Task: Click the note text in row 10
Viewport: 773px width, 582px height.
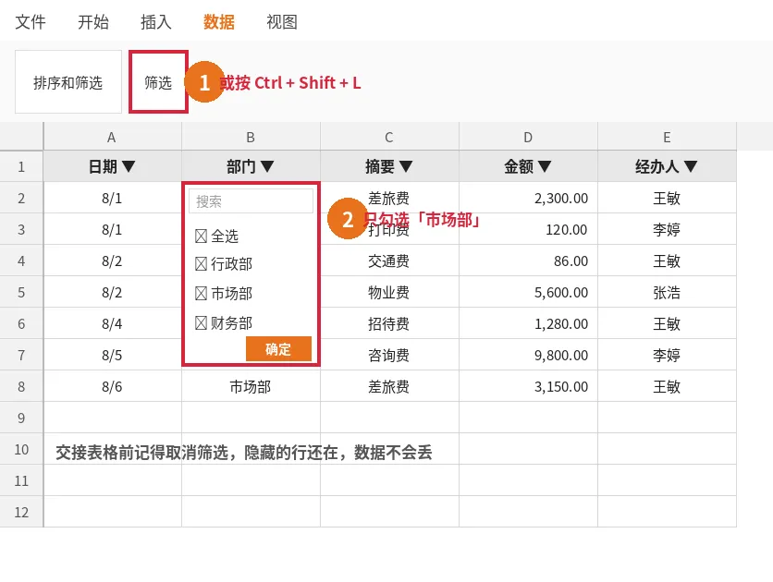Action: [x=243, y=452]
